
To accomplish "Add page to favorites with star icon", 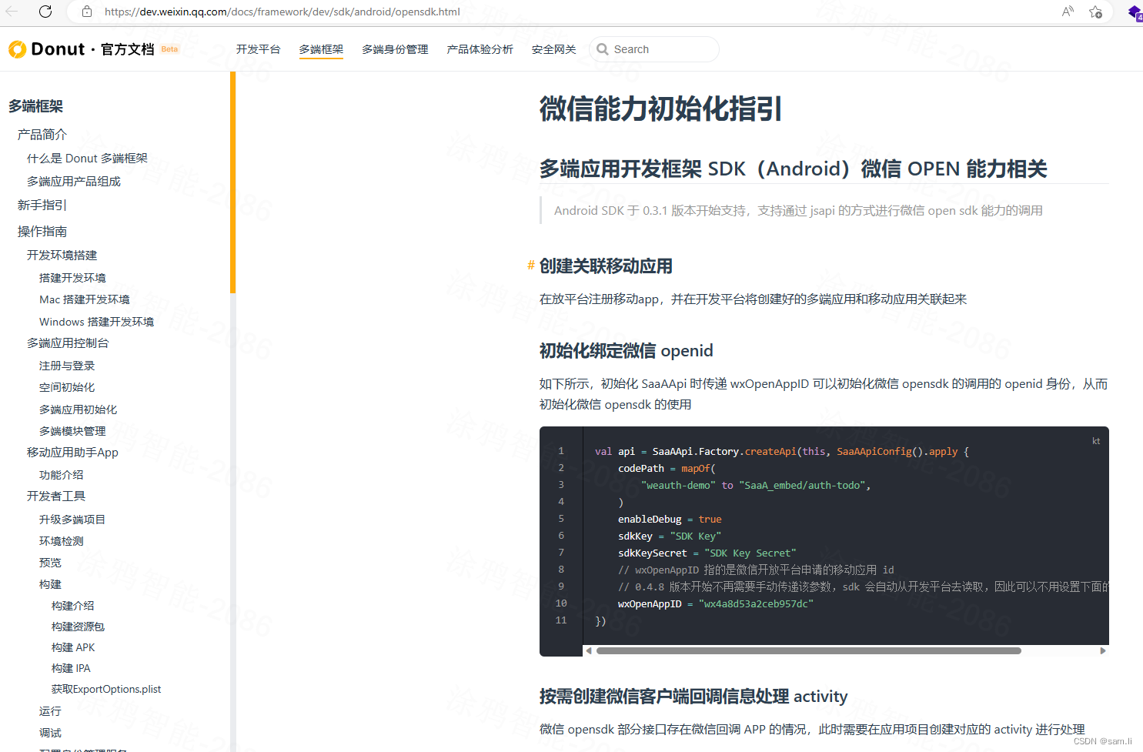I will (x=1095, y=12).
